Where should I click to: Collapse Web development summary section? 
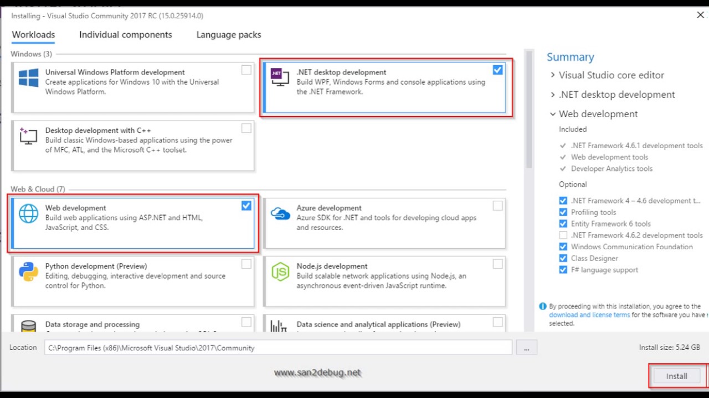553,114
